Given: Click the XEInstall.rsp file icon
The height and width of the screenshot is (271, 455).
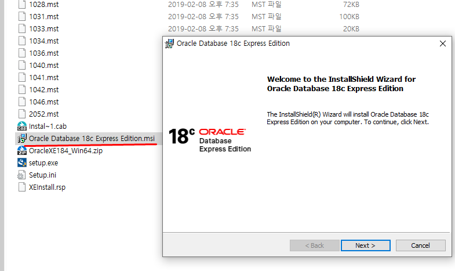Looking at the screenshot, I should point(22,187).
